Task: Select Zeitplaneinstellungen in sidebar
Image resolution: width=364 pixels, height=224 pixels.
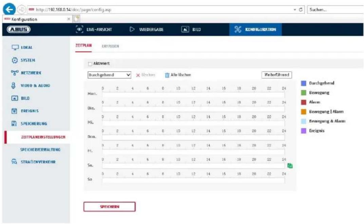Action: [43, 137]
